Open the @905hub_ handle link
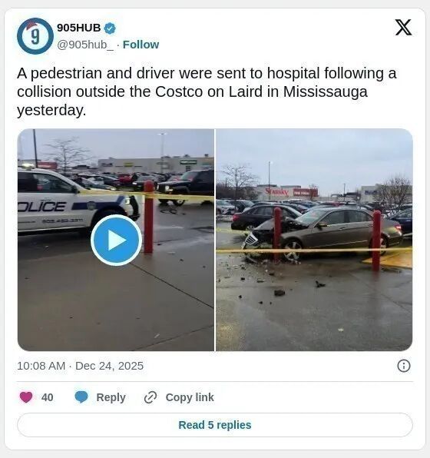 click(85, 45)
